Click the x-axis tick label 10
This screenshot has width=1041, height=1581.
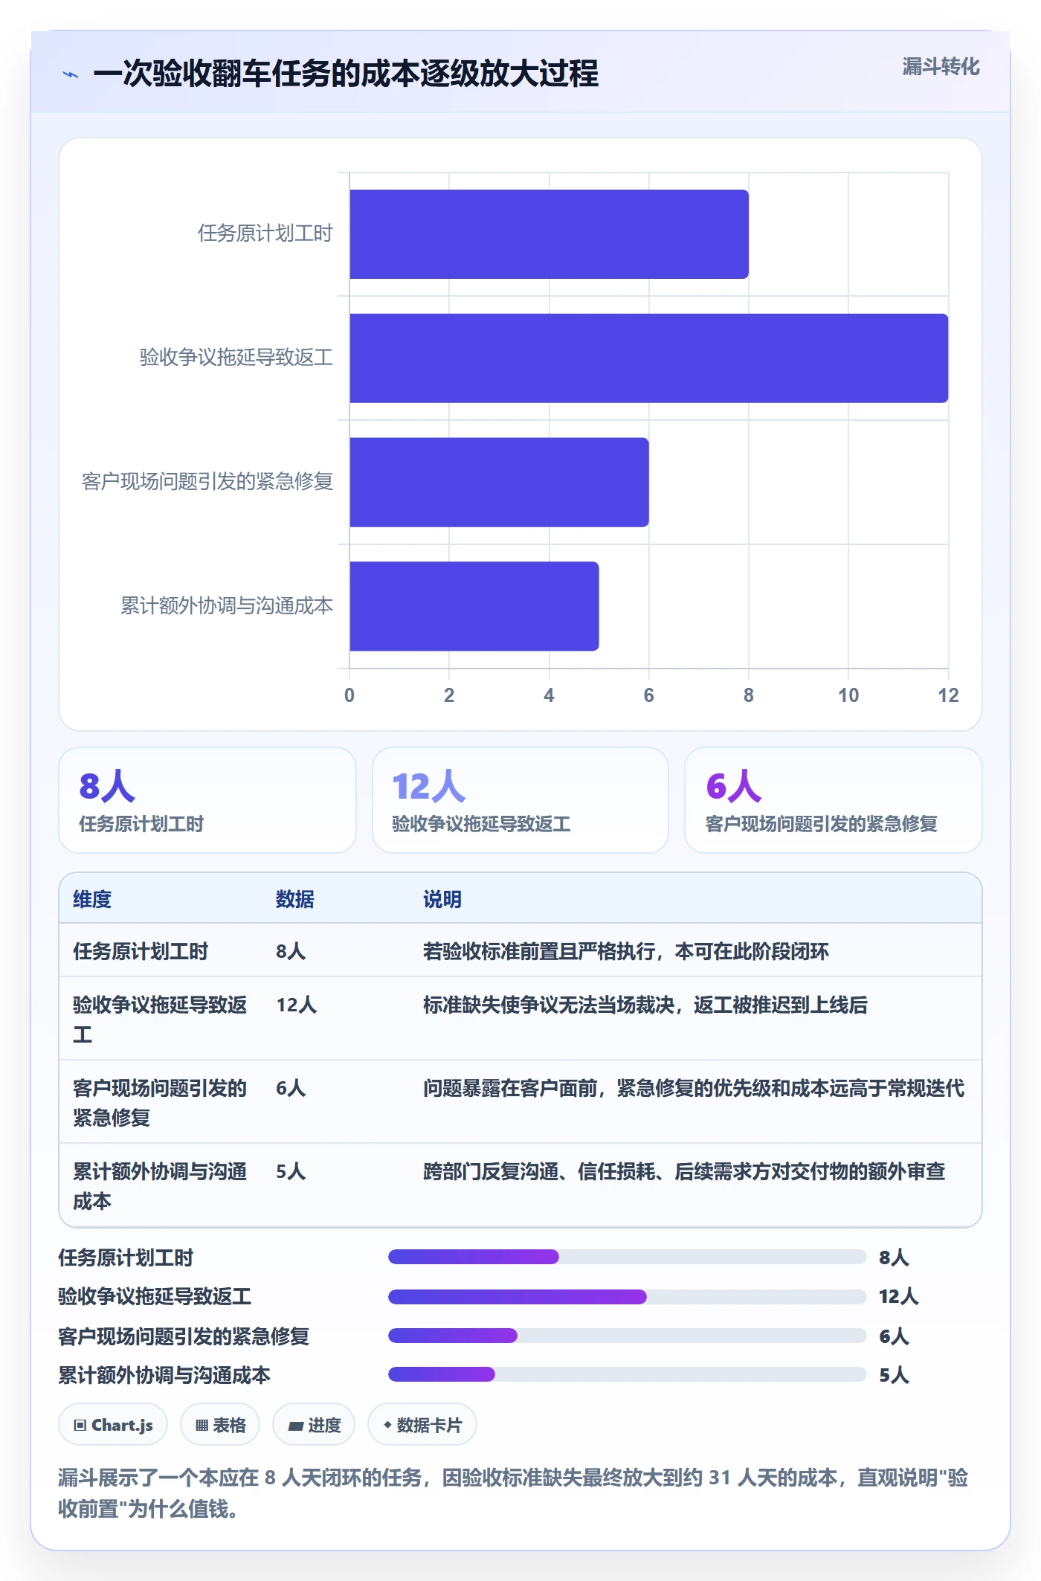pos(848,695)
